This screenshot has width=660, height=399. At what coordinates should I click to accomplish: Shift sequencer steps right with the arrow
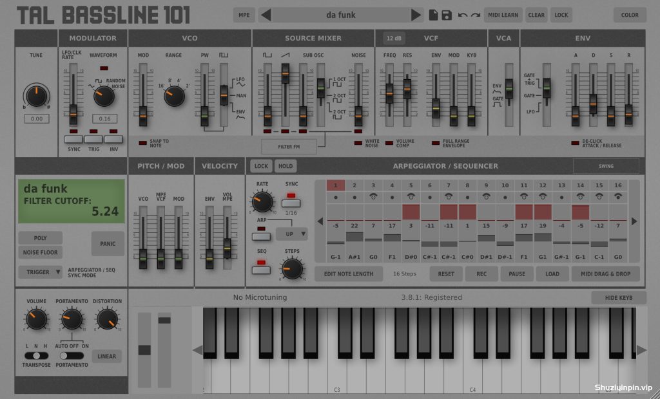tap(634, 221)
